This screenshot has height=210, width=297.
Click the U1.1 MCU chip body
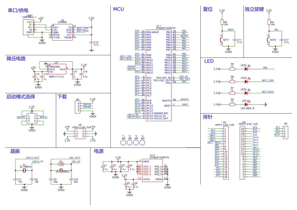159,75
